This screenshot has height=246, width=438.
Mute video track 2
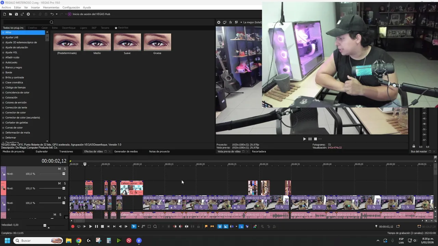pos(59,183)
